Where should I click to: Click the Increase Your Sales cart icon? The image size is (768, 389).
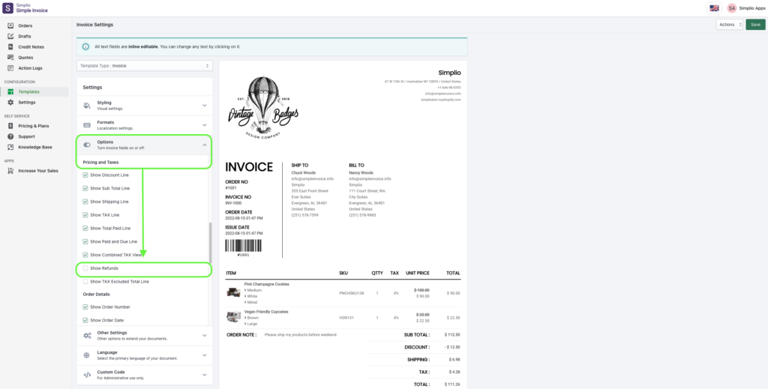click(x=10, y=171)
